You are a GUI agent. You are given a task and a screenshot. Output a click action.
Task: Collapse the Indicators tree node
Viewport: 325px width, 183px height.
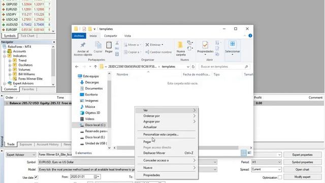pyautogui.click(x=5, y=56)
